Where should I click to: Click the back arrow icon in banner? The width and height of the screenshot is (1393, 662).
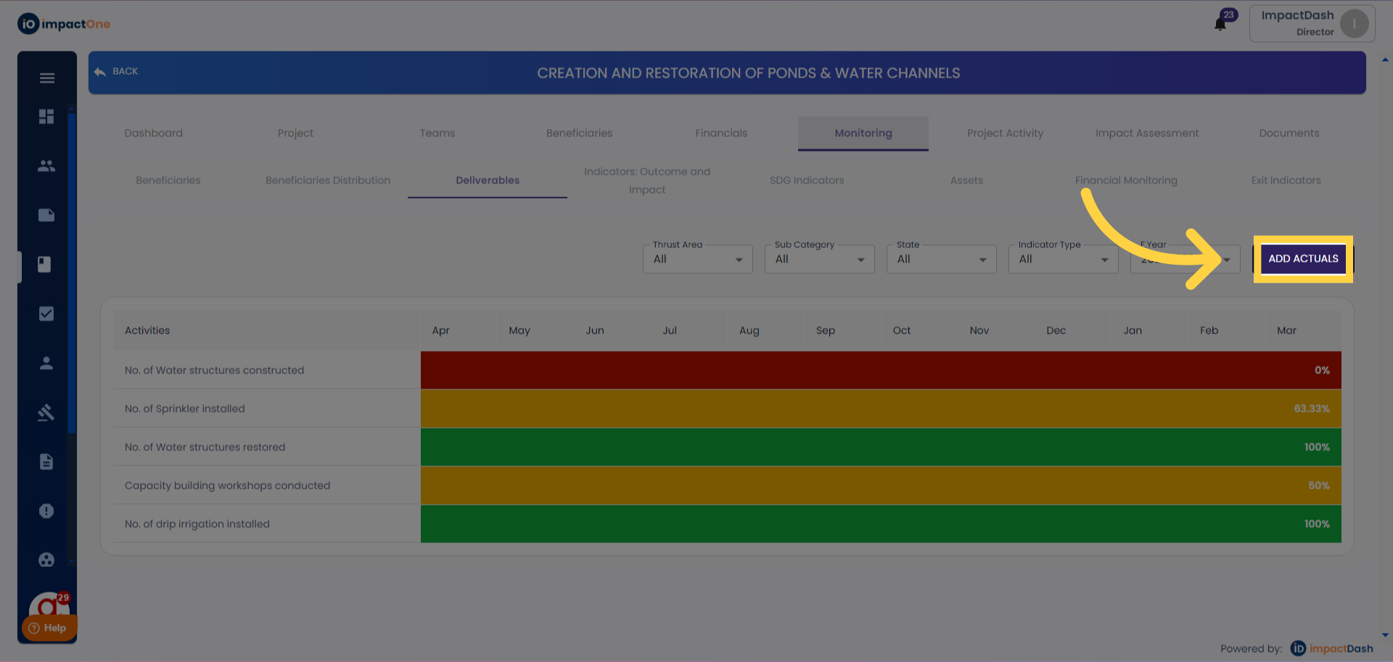coord(100,72)
